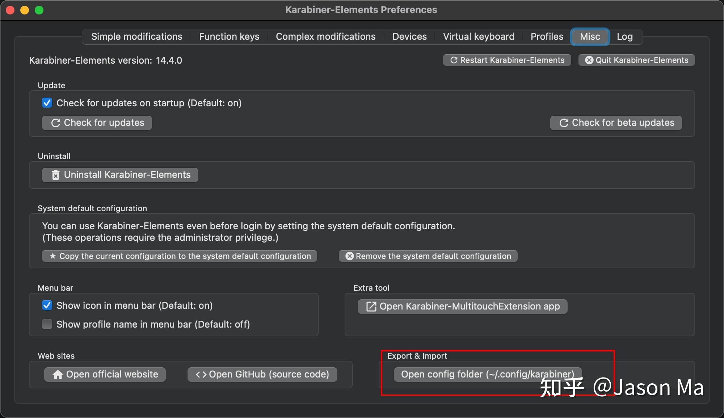Uncheck Show icon in menu bar

click(47, 306)
